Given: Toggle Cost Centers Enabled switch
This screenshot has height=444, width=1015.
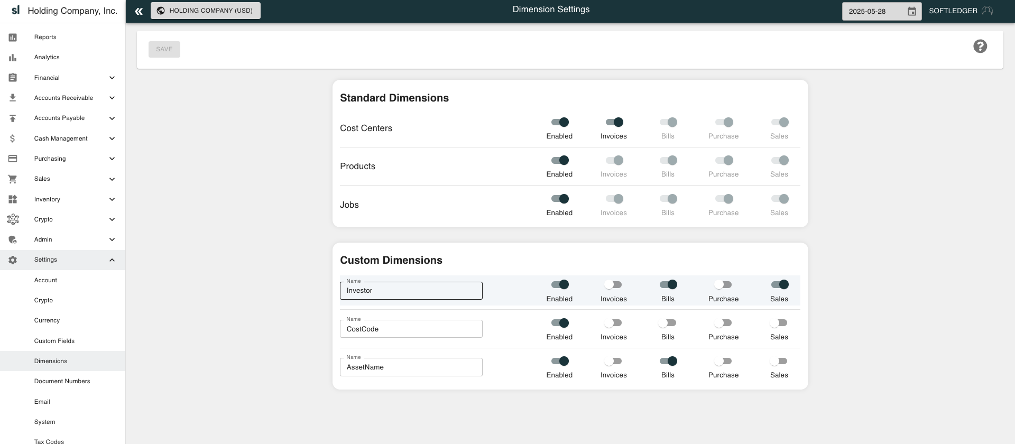Looking at the screenshot, I should [560, 122].
